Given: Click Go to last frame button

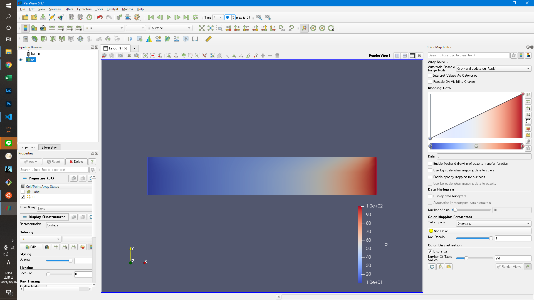Looking at the screenshot, I should tap(186, 17).
